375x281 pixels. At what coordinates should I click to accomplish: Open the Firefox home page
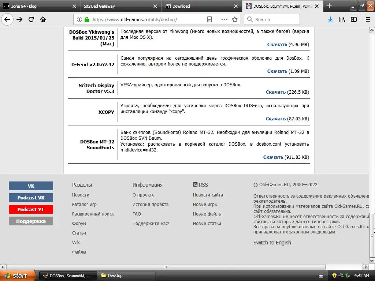pos(43,19)
